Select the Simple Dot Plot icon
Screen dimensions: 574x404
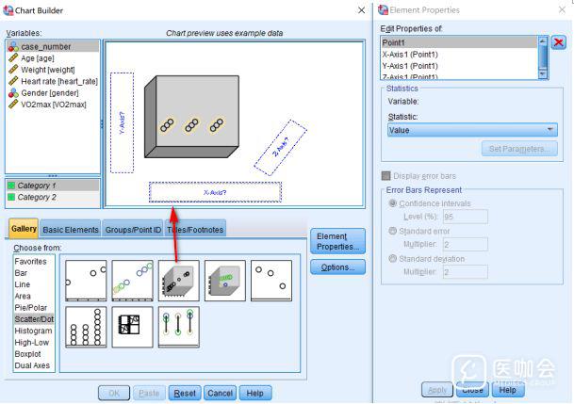point(85,326)
